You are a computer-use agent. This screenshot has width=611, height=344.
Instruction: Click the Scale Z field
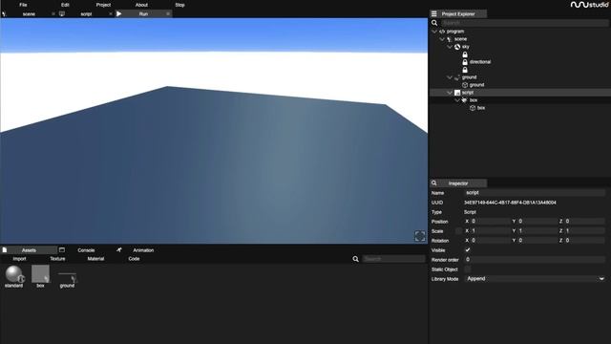pyautogui.click(x=584, y=231)
